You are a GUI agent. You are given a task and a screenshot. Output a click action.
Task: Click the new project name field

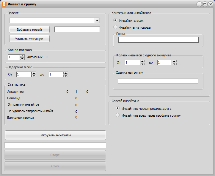[x=77, y=29]
